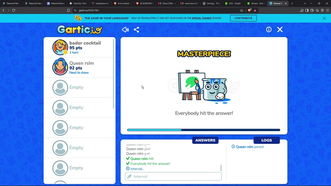Open the media playlist music note icon
This screenshot has width=331, height=186.
pos(302,10)
